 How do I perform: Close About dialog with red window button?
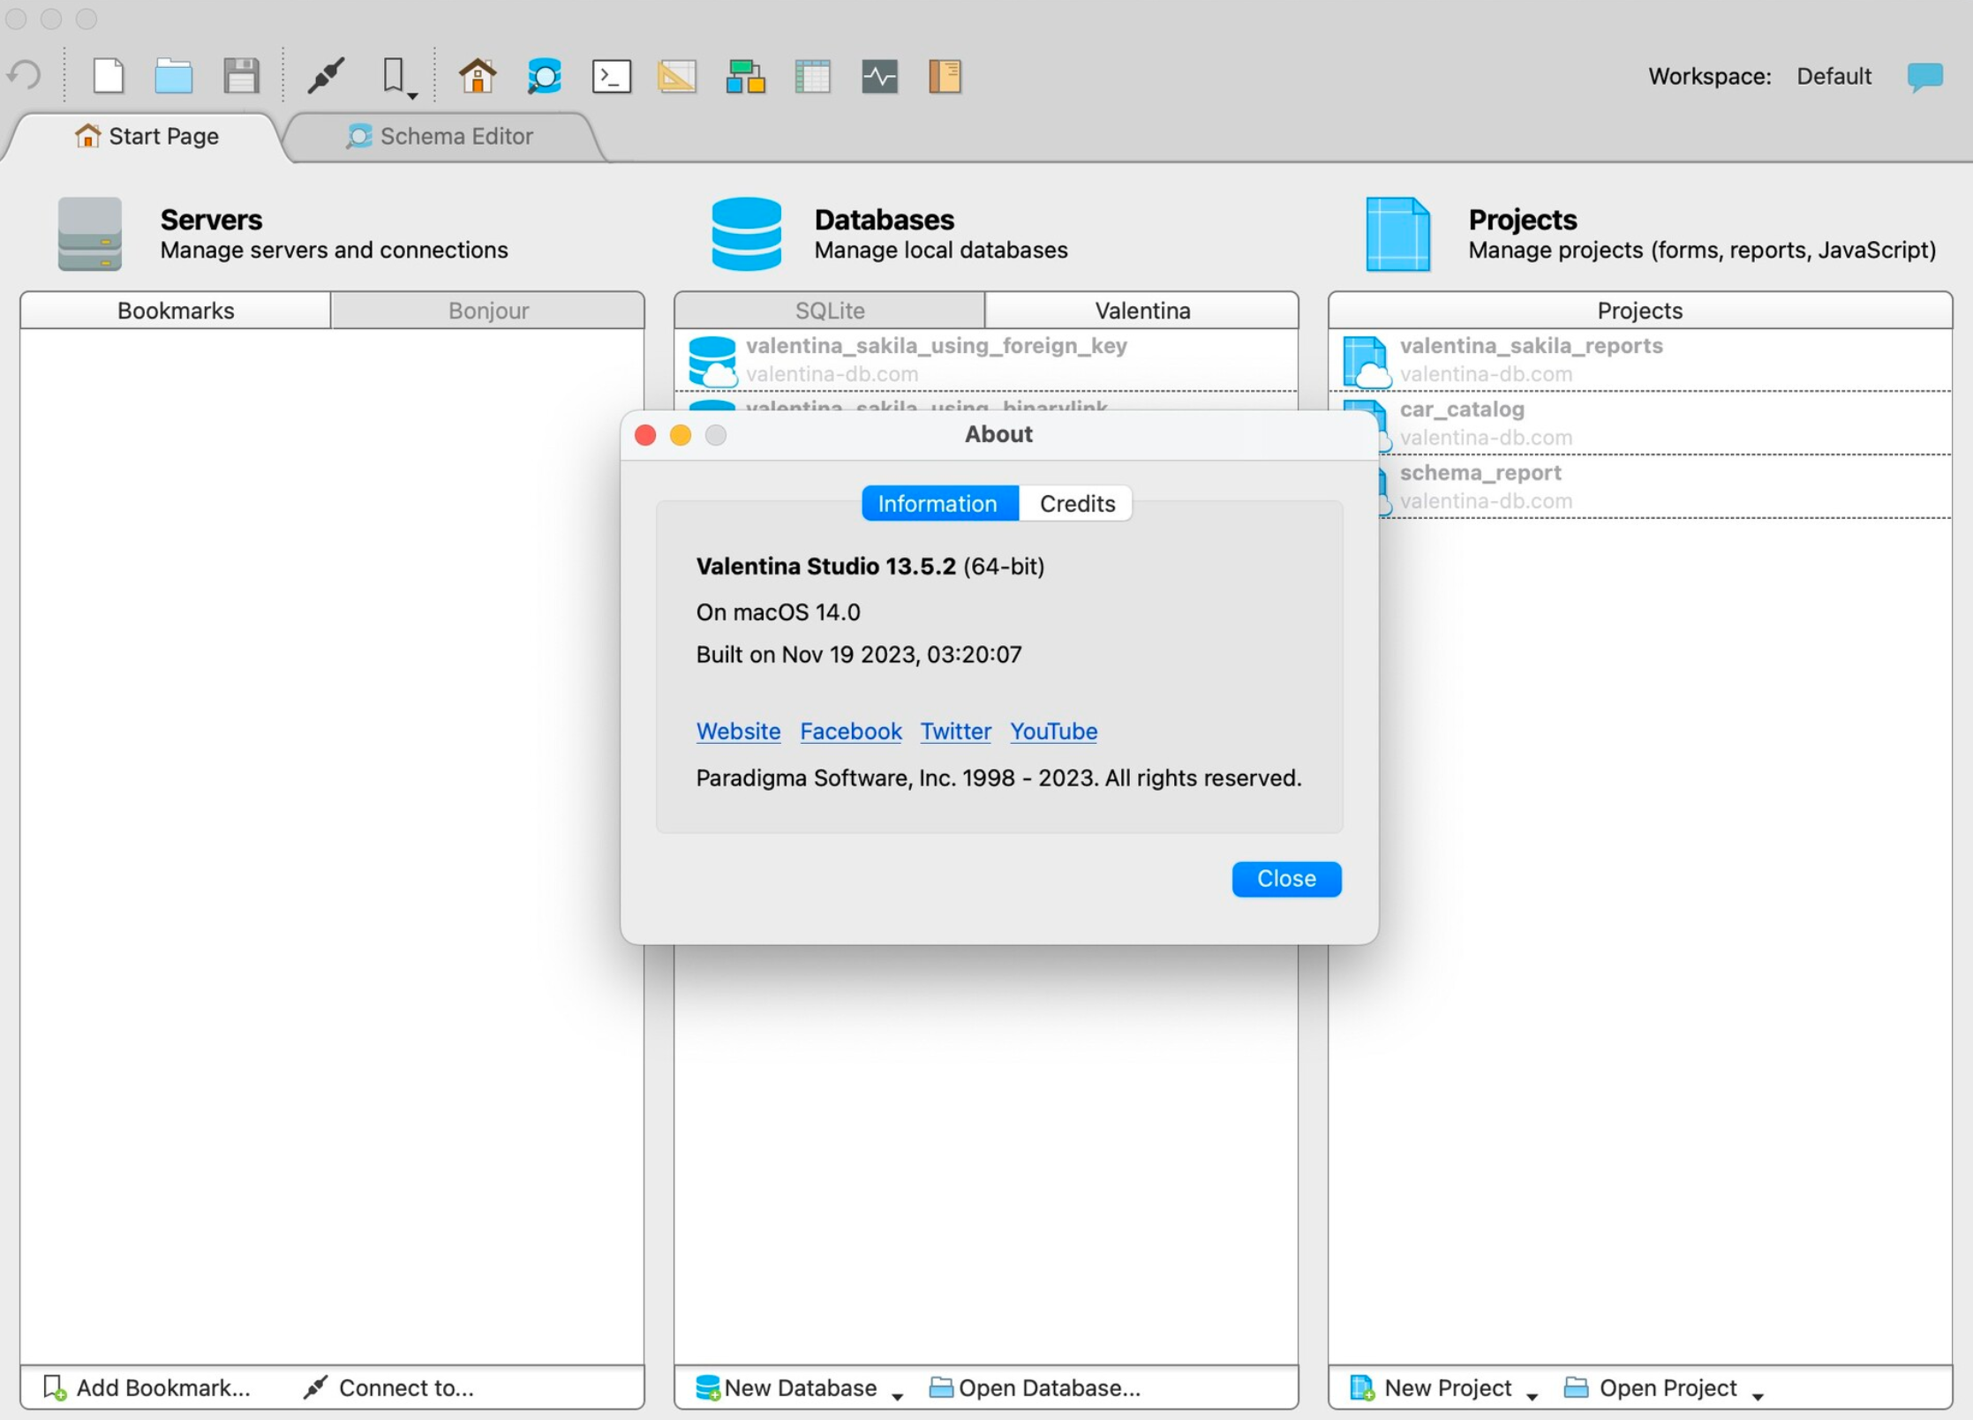[x=645, y=435]
